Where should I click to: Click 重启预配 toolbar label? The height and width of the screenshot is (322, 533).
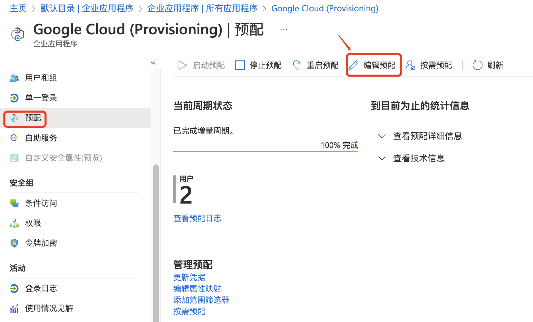coord(322,65)
